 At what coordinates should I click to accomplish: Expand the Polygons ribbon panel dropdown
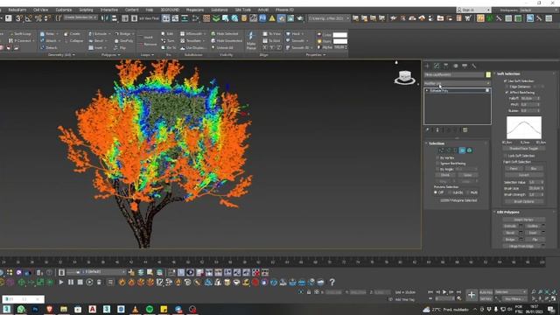pyautogui.click(x=110, y=55)
